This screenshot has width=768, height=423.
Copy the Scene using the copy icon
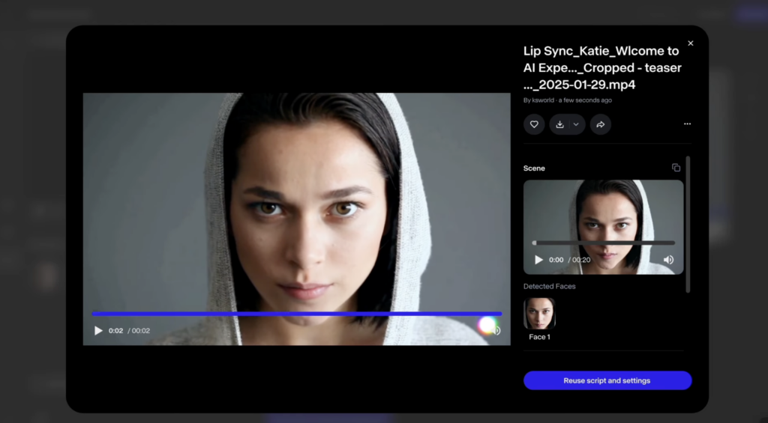(x=676, y=168)
